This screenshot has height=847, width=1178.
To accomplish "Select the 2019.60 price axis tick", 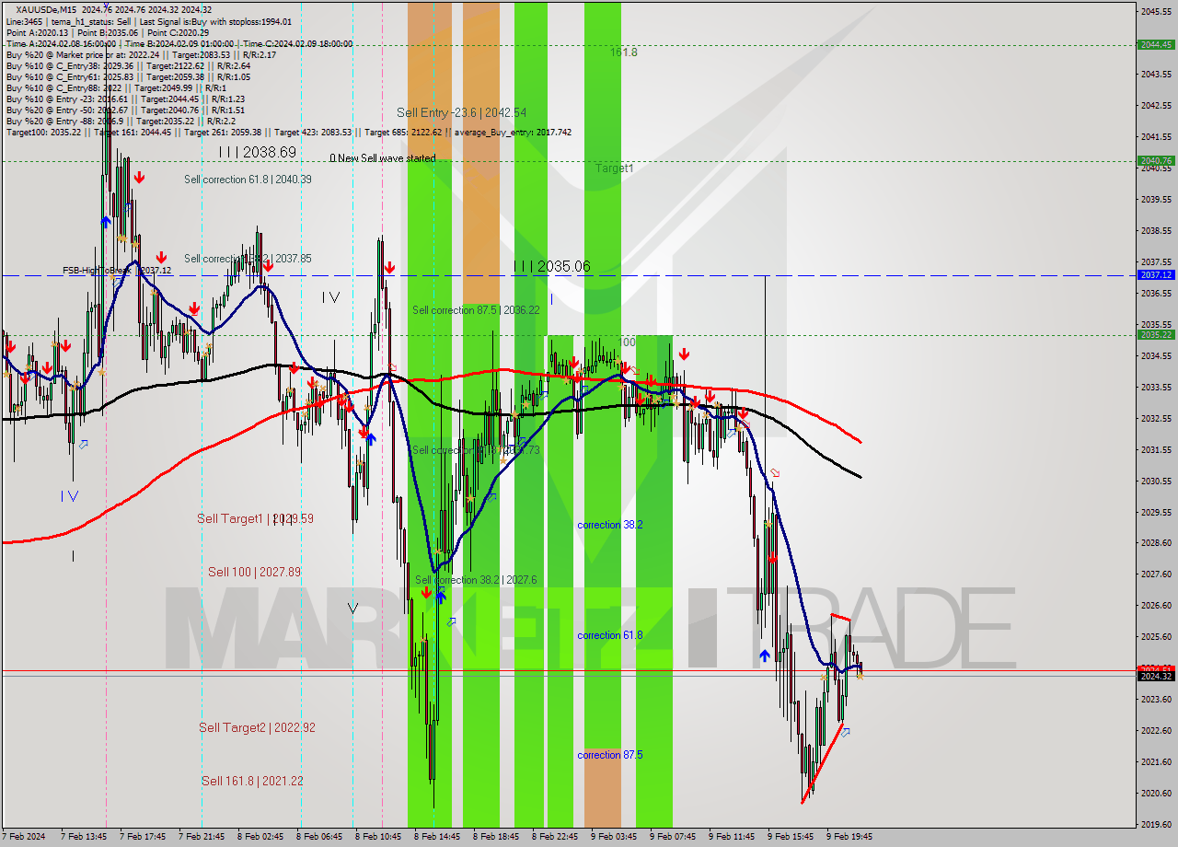I will coord(1155,824).
